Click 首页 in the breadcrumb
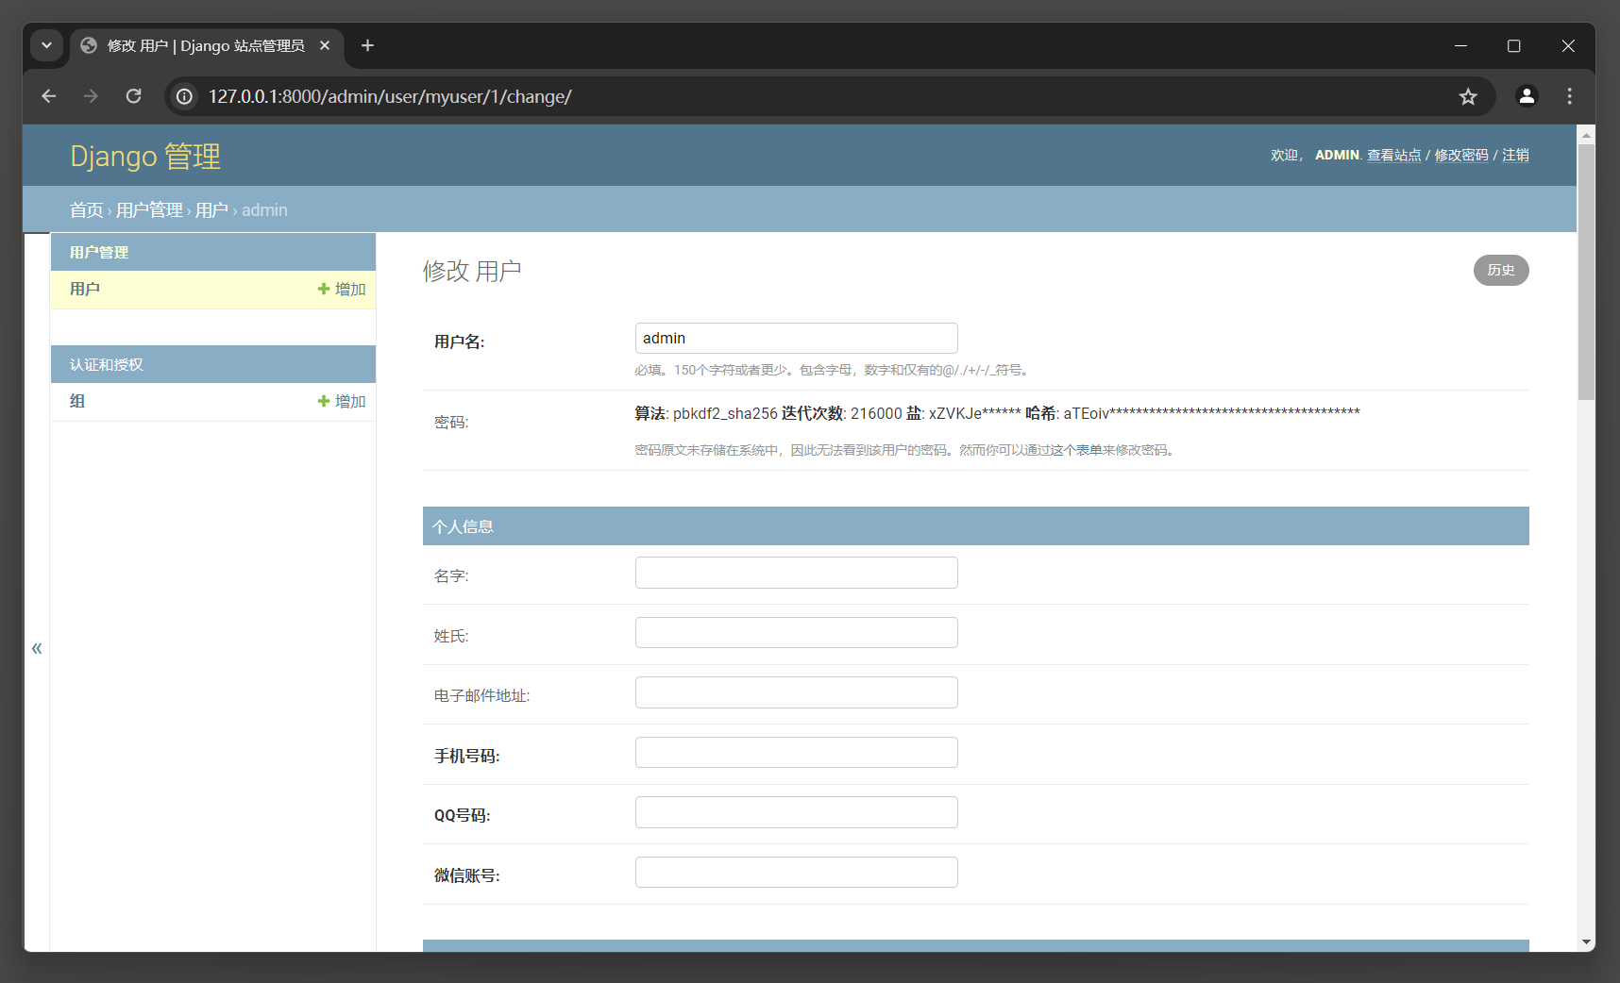The width and height of the screenshot is (1620, 983). (x=87, y=210)
